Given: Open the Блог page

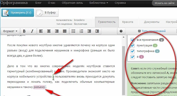Looking at the screenshot, I should (x=38, y=3).
